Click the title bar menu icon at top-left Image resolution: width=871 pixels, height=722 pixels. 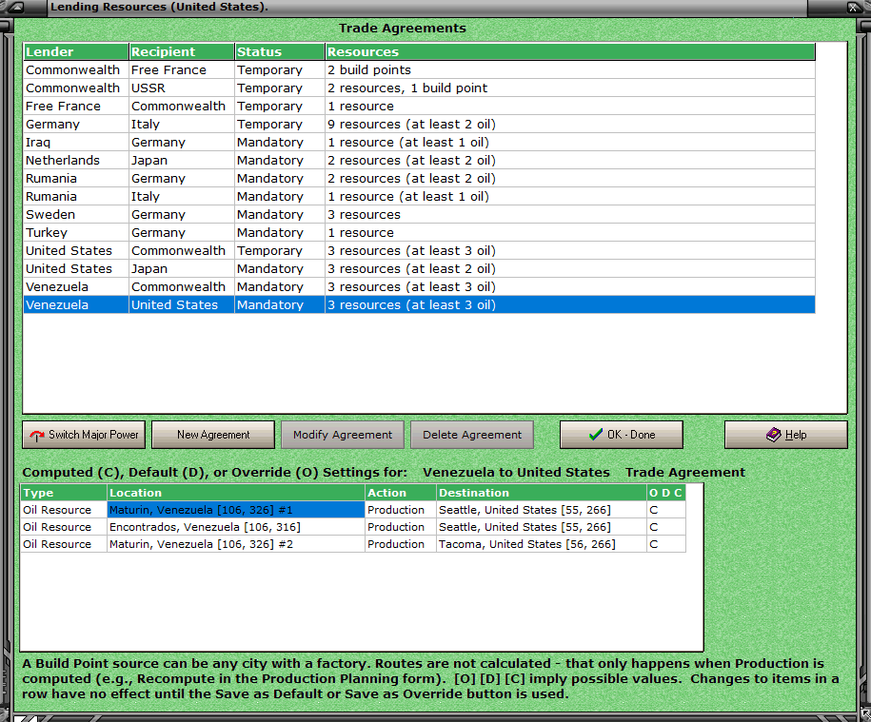(17, 8)
